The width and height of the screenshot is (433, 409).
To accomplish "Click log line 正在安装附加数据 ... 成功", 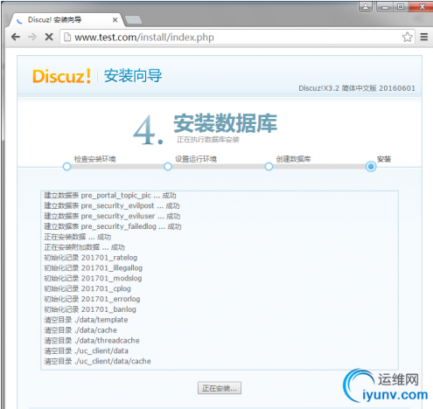I will tap(85, 247).
